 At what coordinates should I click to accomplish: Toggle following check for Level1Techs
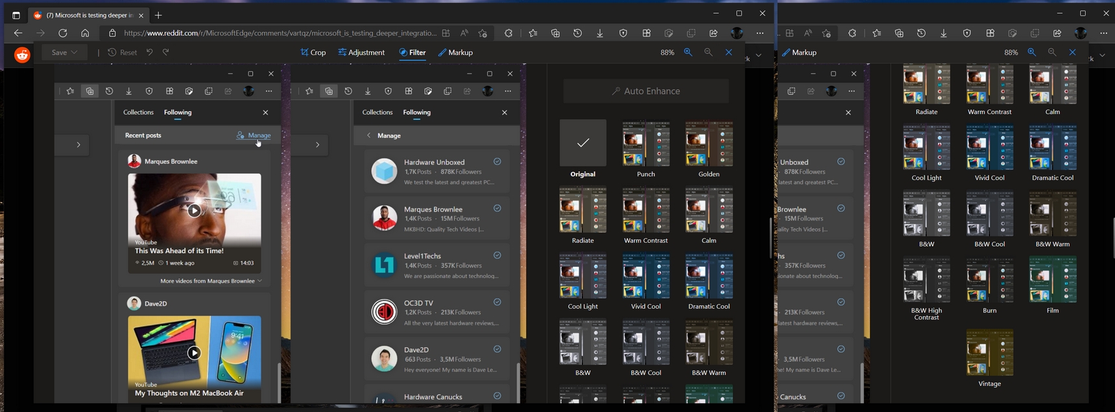pos(498,255)
